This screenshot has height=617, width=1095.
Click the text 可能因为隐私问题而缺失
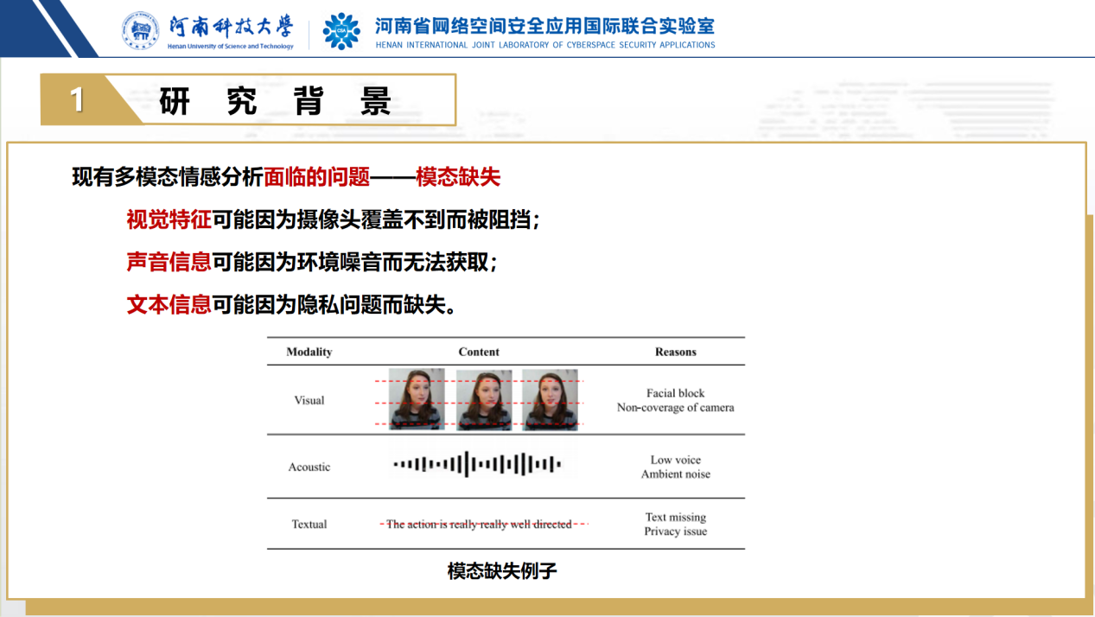[328, 304]
